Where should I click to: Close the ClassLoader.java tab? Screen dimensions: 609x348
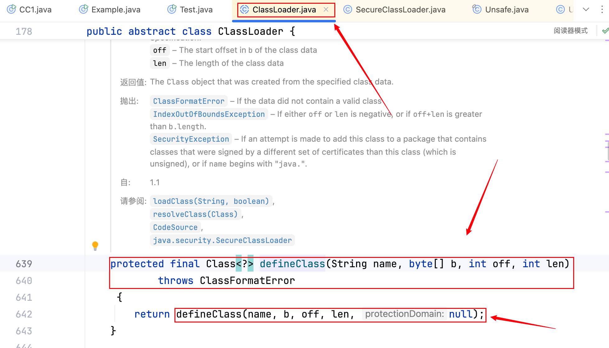pyautogui.click(x=326, y=10)
